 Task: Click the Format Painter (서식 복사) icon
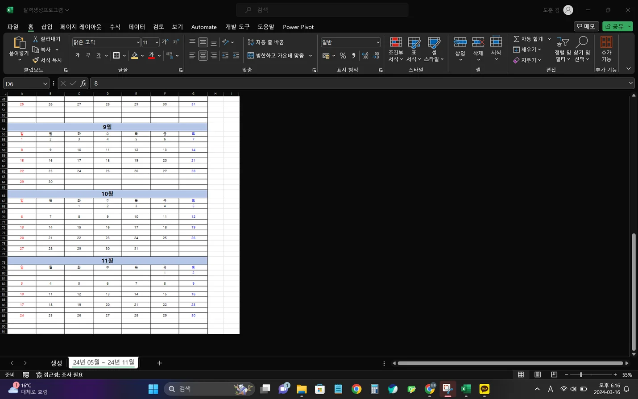pyautogui.click(x=36, y=60)
